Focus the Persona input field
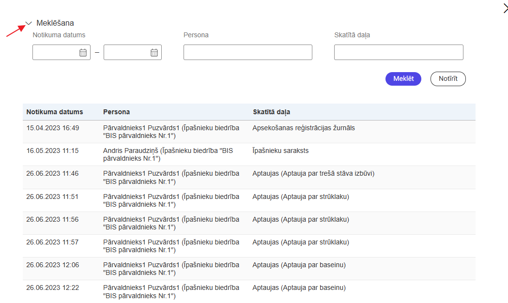Image resolution: width=508 pixels, height=303 pixels. [x=247, y=52]
